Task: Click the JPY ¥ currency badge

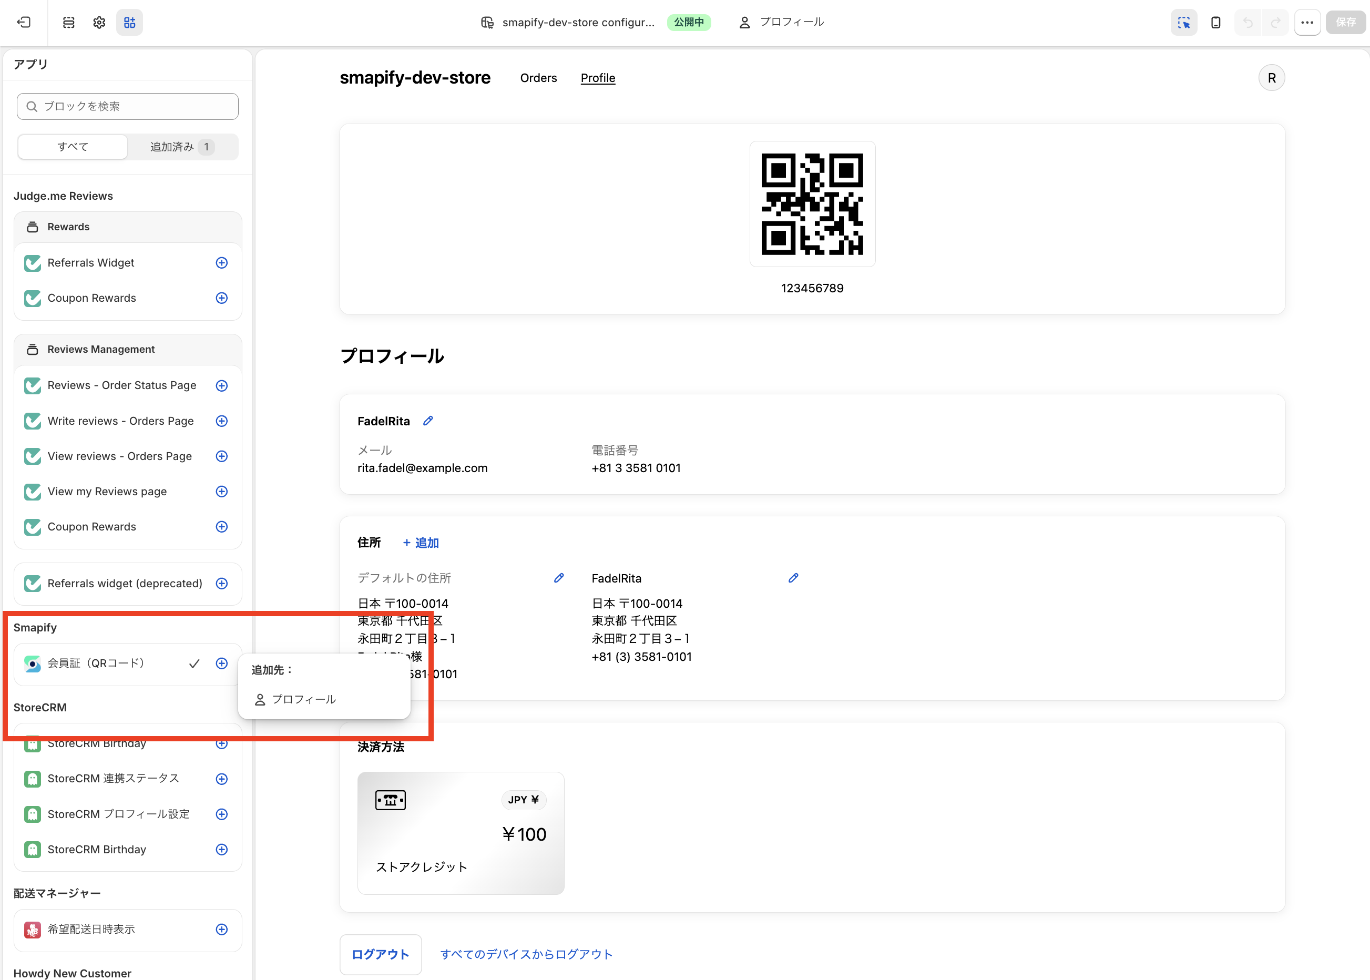Action: [x=524, y=800]
